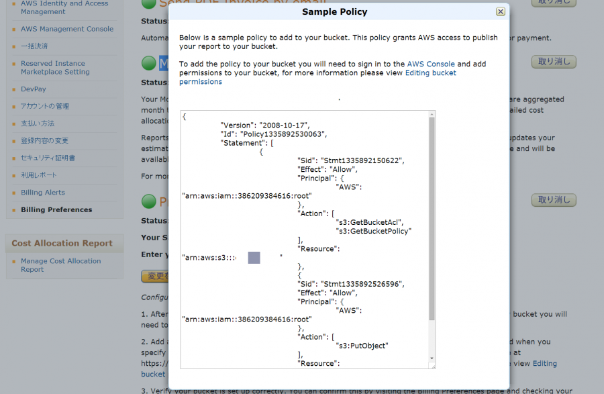The width and height of the screenshot is (604, 394).
Task: Open セキュリティ証明書 sidebar link
Action: [48, 158]
